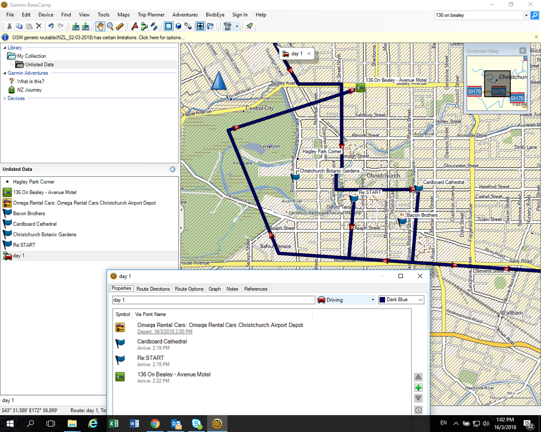The image size is (541, 432).
Task: Open the Dark Blue color dropdown
Action: [x=401, y=300]
